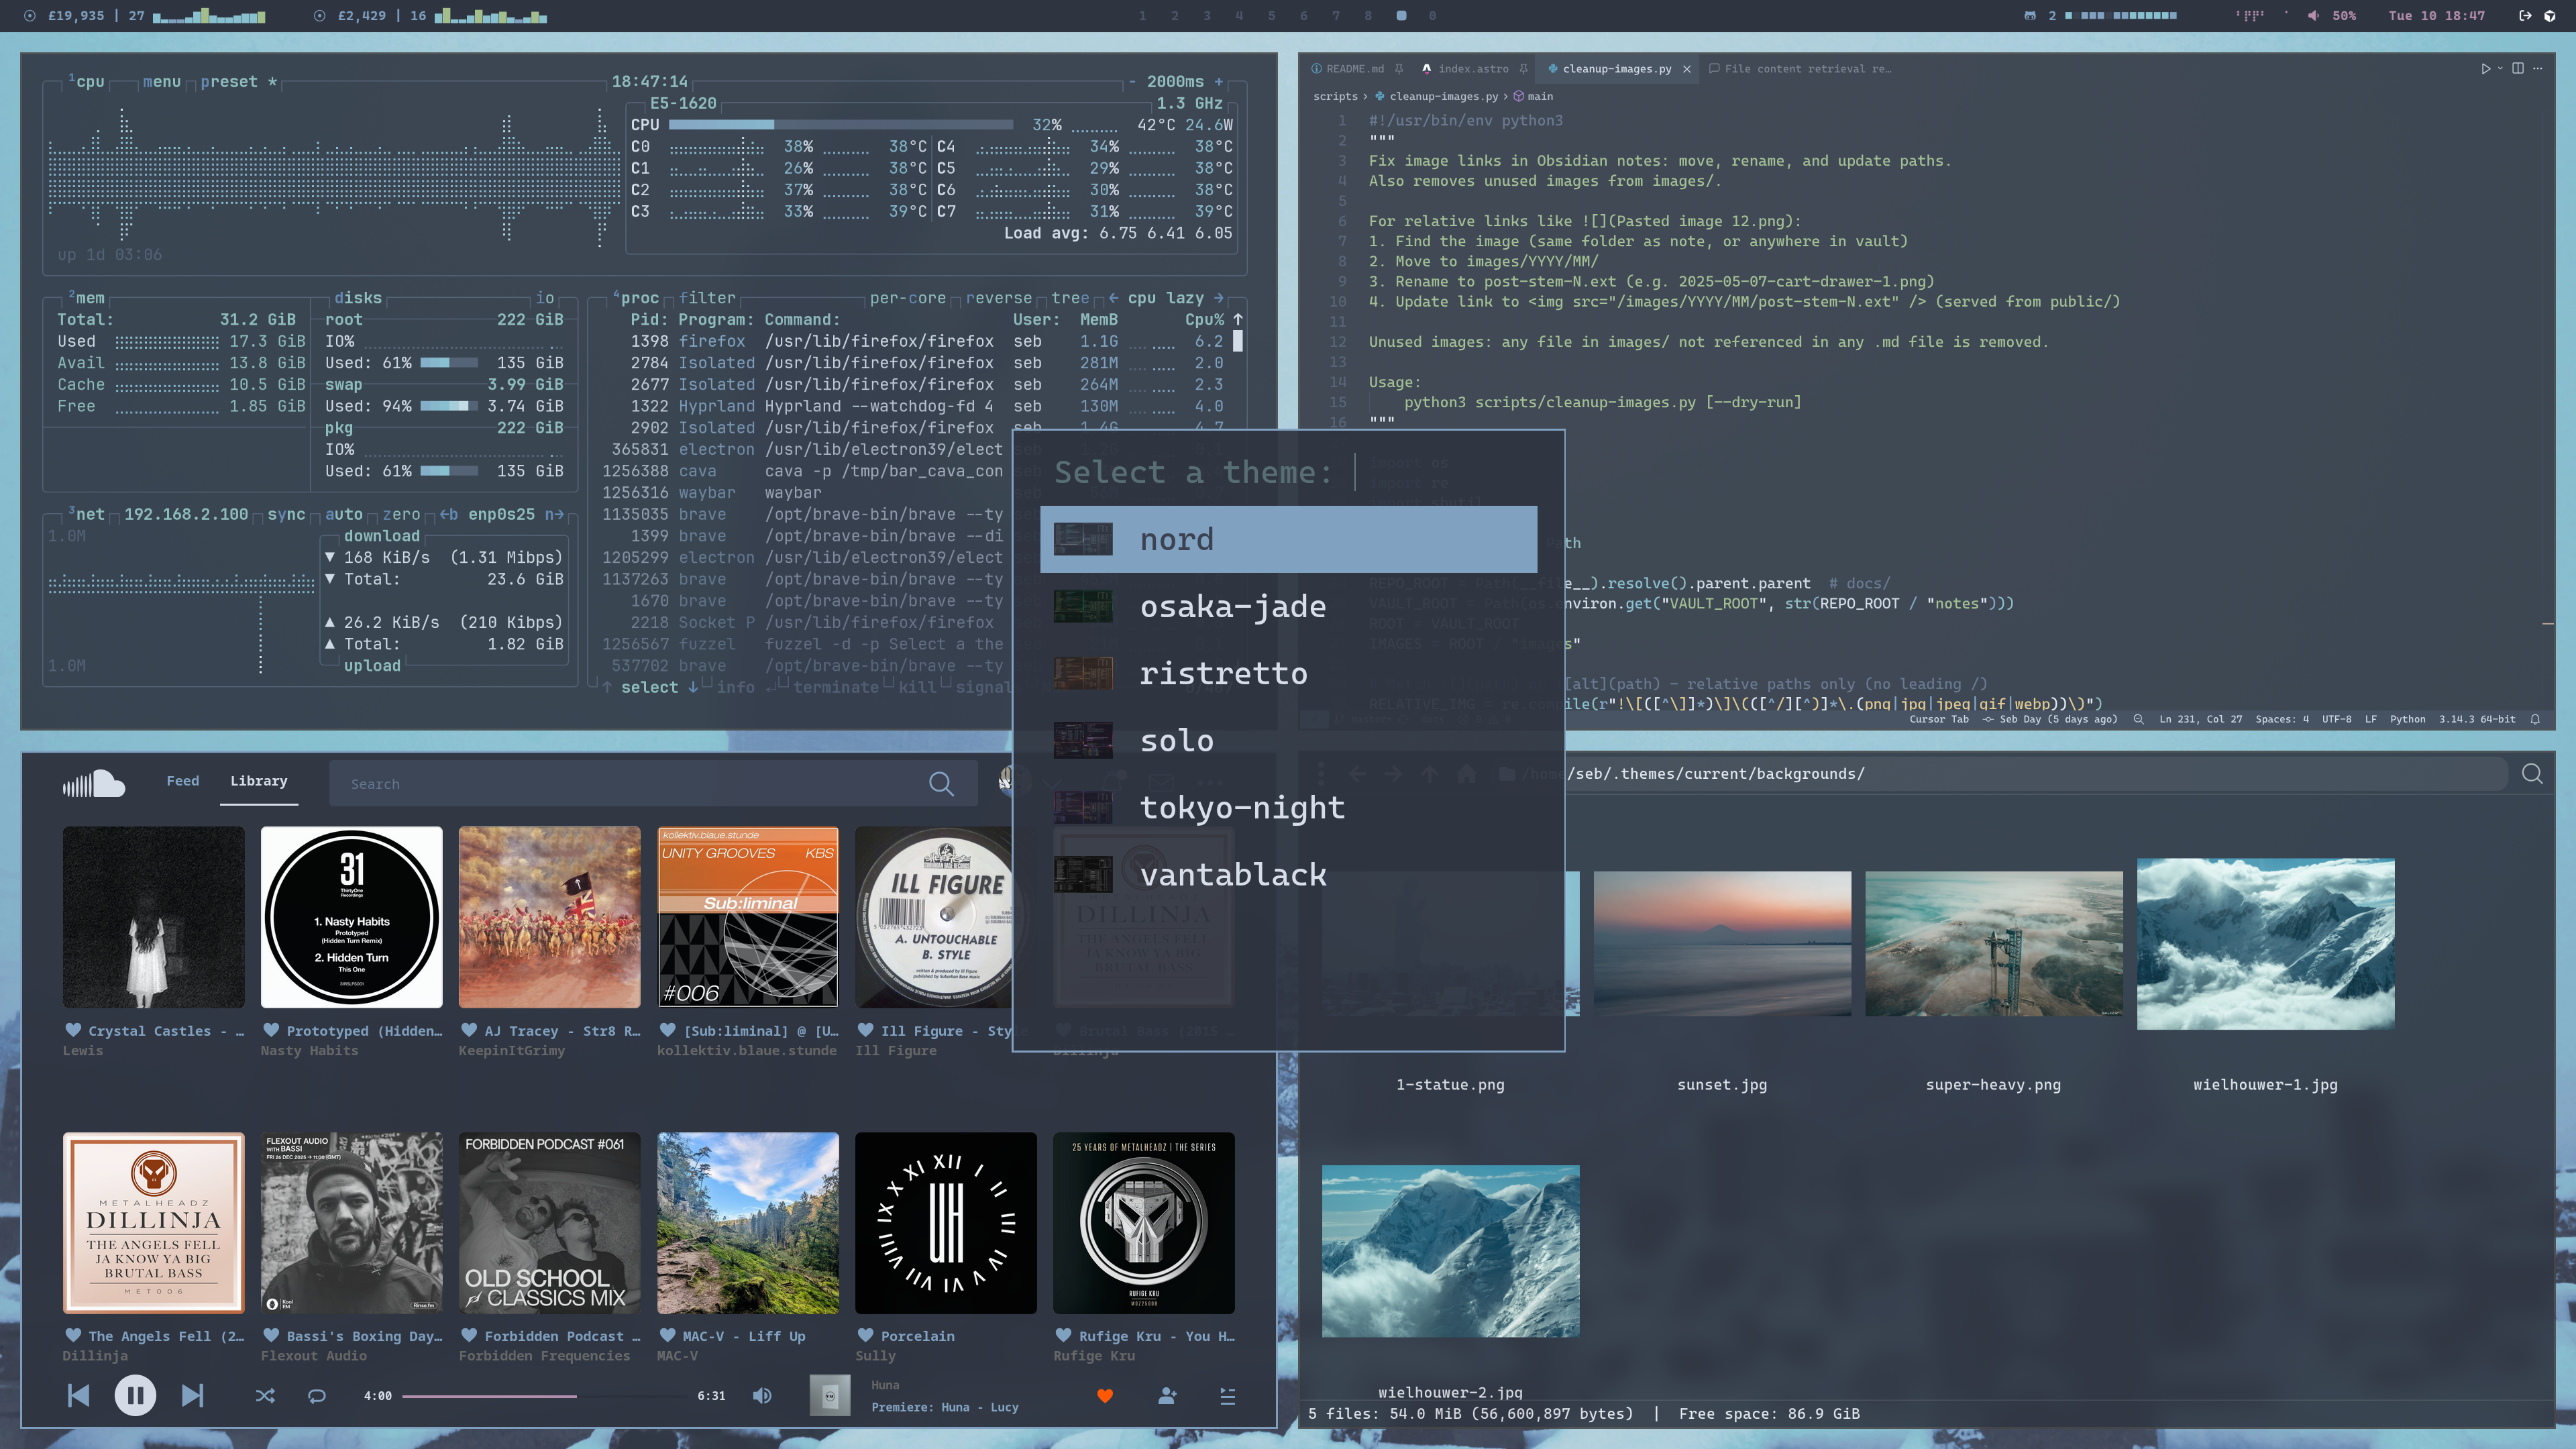The width and height of the screenshot is (2576, 1449).
Task: Click the volume speaker icon
Action: coord(762,1396)
